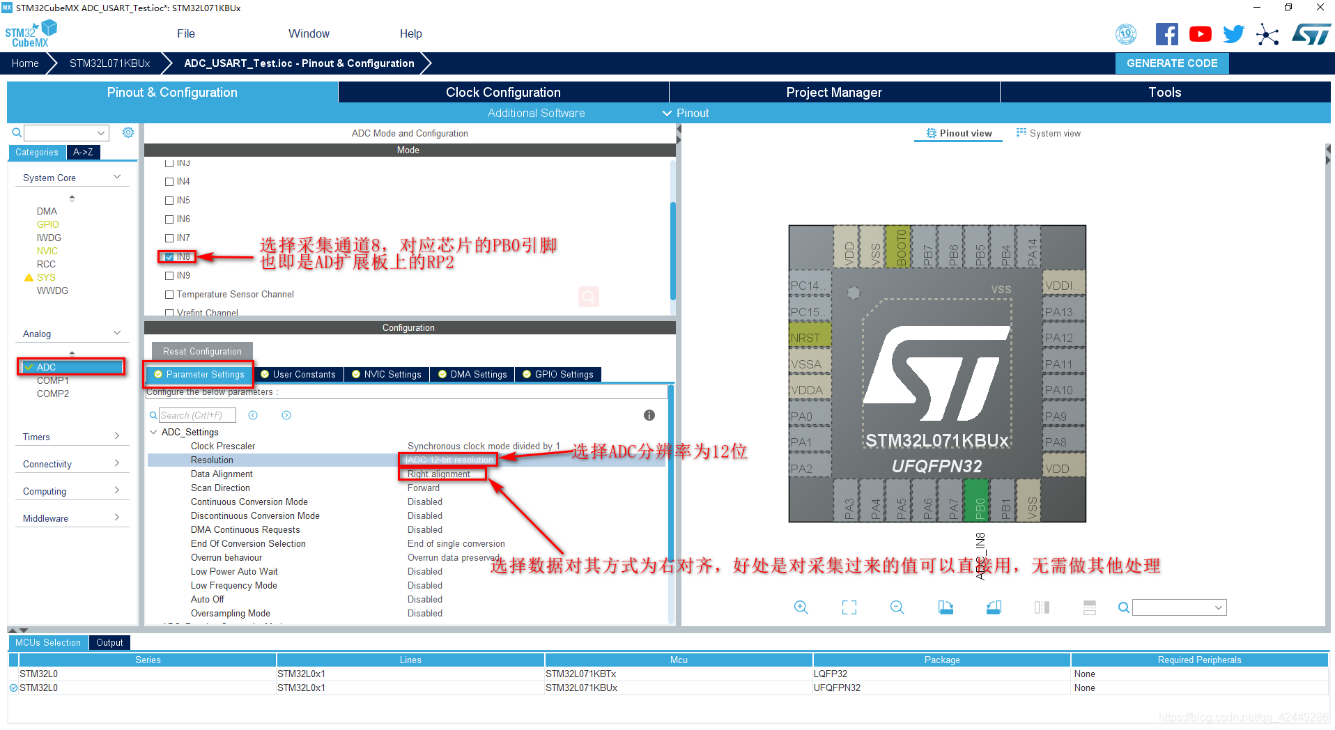Image resolution: width=1335 pixels, height=730 pixels.
Task: Open the peripheral search dropdown
Action: [102, 132]
